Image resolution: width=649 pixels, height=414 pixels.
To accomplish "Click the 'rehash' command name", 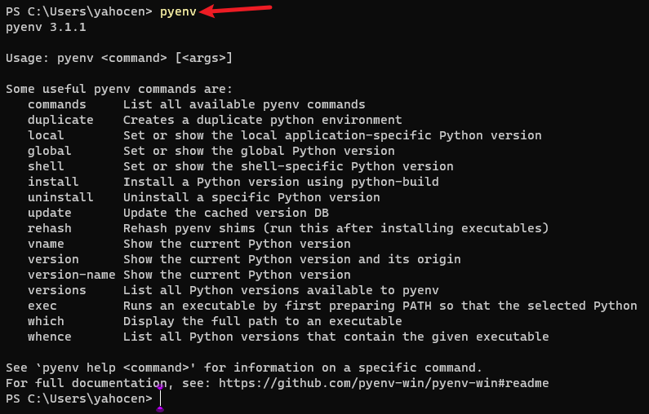I will tap(50, 228).
